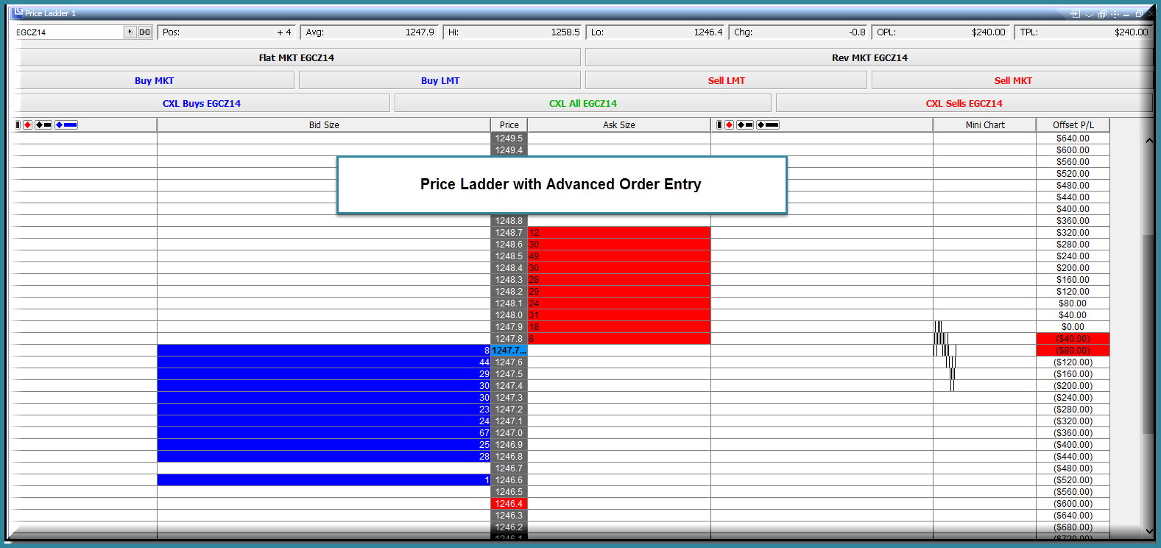The image size is (1161, 548).
Task: Click the Ask Size column header
Action: [x=619, y=125]
